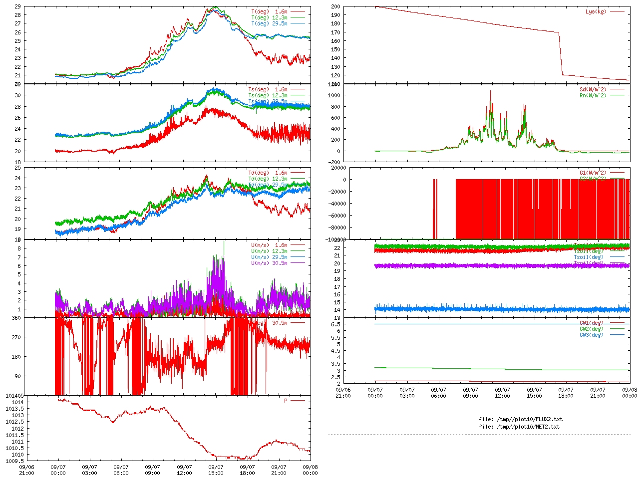Image resolution: width=639 pixels, height=479 pixels.
Task: Click green line sample beside T(deg) 12.3m
Action: point(298,17)
